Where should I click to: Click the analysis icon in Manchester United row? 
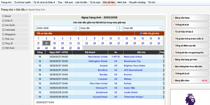click(164, 57)
